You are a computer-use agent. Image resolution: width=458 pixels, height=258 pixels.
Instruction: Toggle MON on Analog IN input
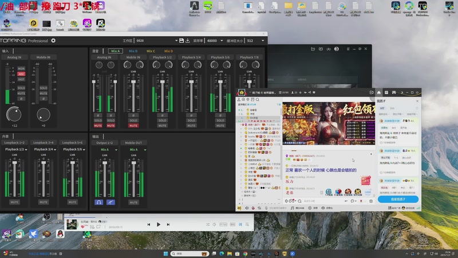[21, 68]
